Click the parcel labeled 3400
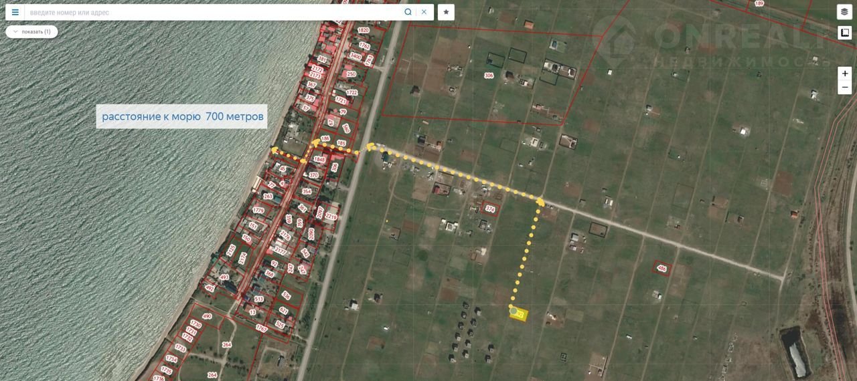The height and width of the screenshot is (381, 857). point(356,57)
